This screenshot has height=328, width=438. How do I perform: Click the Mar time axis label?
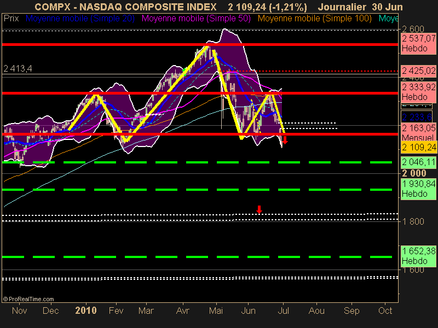tap(146, 311)
